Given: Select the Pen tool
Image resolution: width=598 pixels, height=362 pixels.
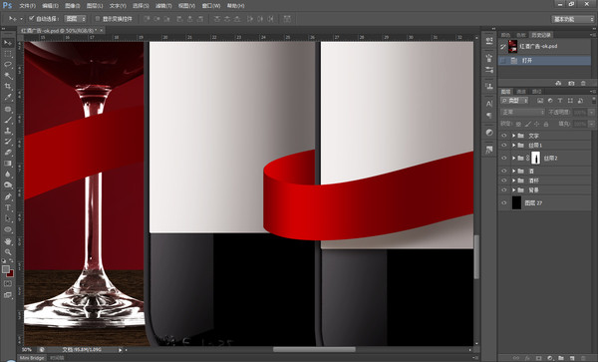Looking at the screenshot, I should pos(8,196).
